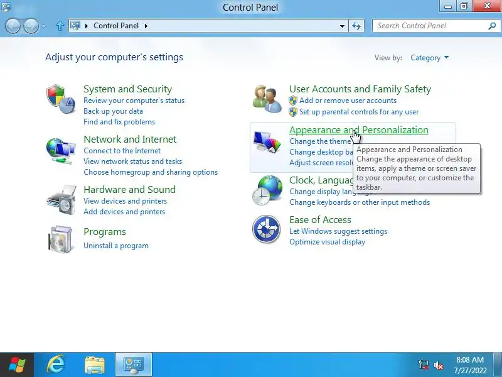Click the search magnifier icon
The width and height of the screenshot is (502, 377).
pyautogui.click(x=492, y=26)
